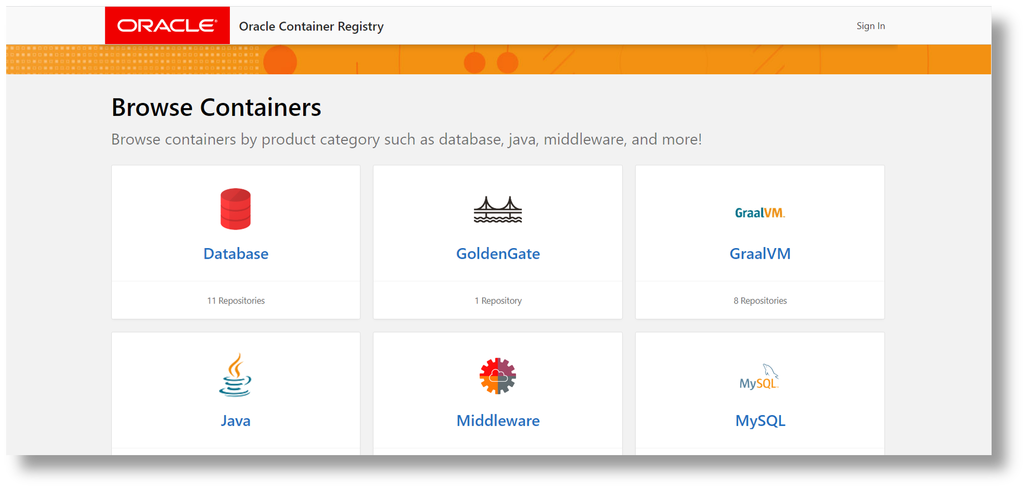Open the GoldenGate category link
This screenshot has height=491, width=1027.
coord(498,254)
